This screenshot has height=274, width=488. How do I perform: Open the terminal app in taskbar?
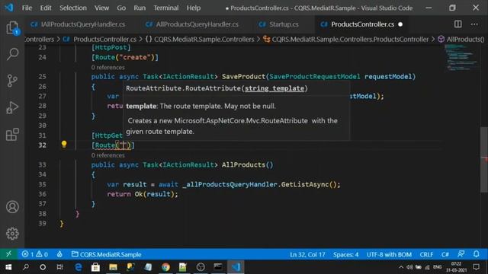218,267
